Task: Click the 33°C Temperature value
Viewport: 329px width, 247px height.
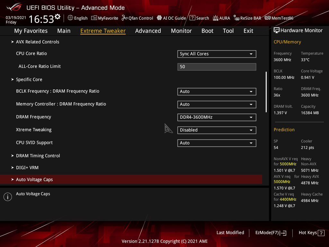Action: coord(305,59)
